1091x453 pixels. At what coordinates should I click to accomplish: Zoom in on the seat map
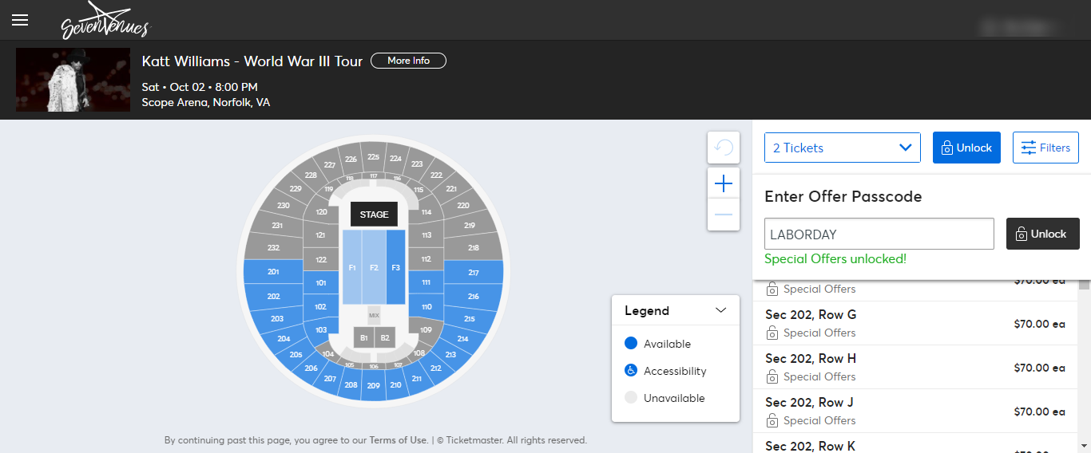[724, 184]
